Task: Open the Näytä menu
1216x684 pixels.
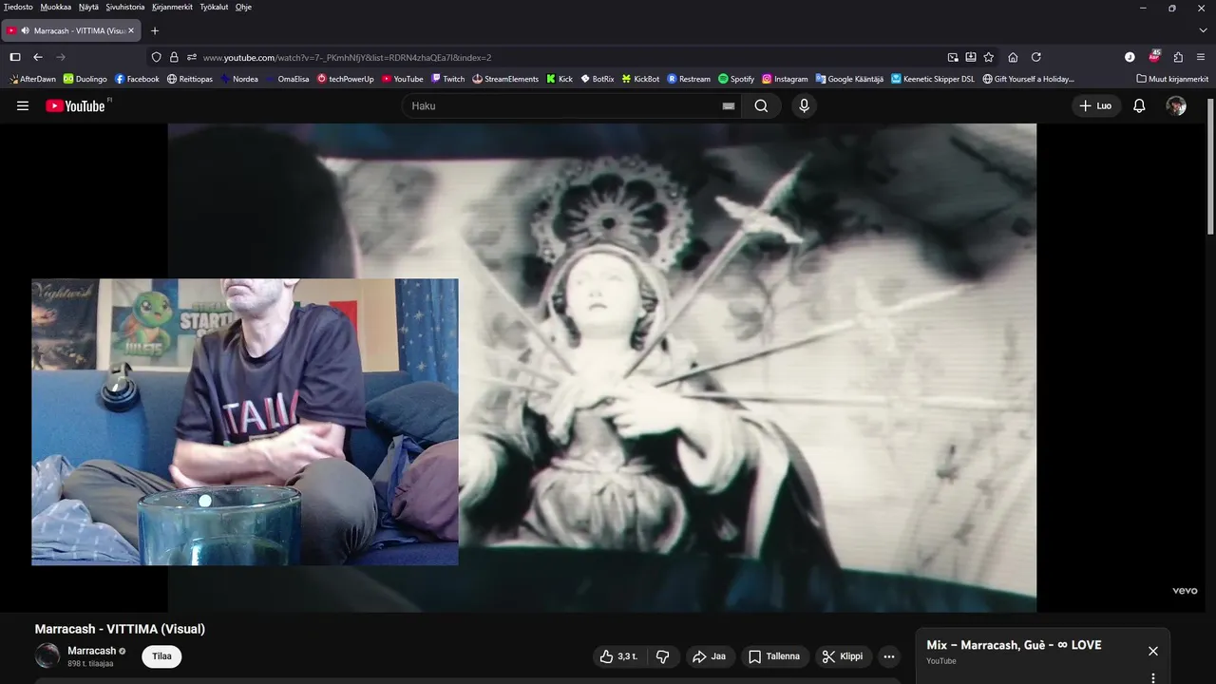Action: pyautogui.click(x=88, y=7)
